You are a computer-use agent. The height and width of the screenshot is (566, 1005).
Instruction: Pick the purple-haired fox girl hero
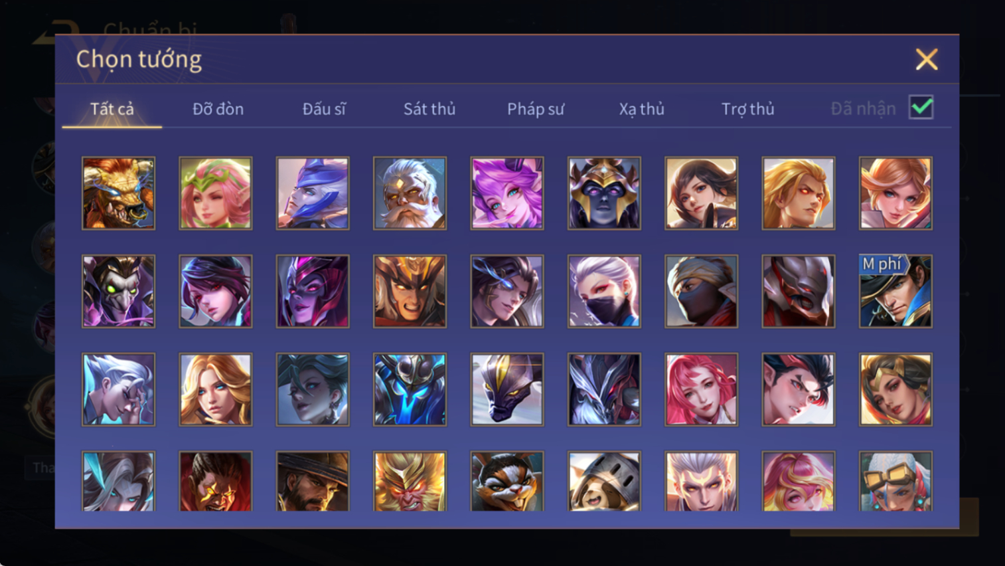[507, 193]
